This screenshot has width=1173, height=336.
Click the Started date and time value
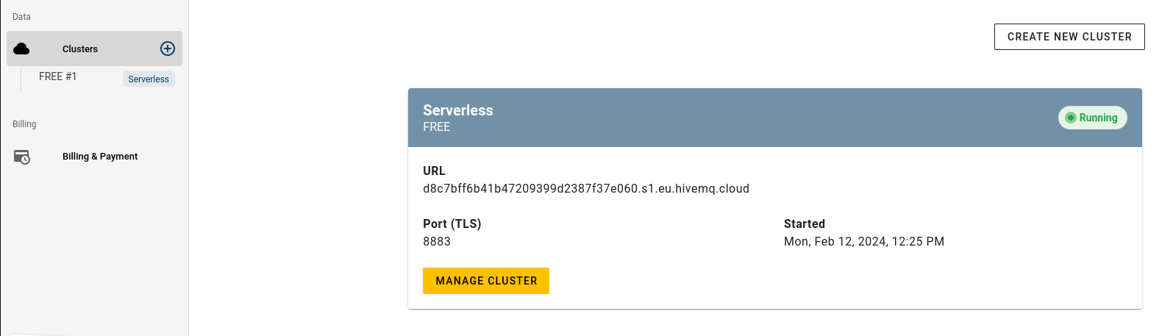(864, 241)
